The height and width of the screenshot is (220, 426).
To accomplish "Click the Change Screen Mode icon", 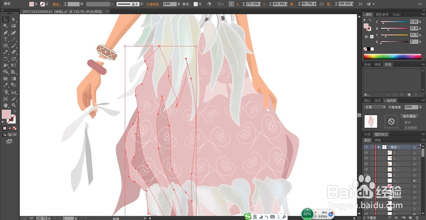I will (x=9, y=142).
